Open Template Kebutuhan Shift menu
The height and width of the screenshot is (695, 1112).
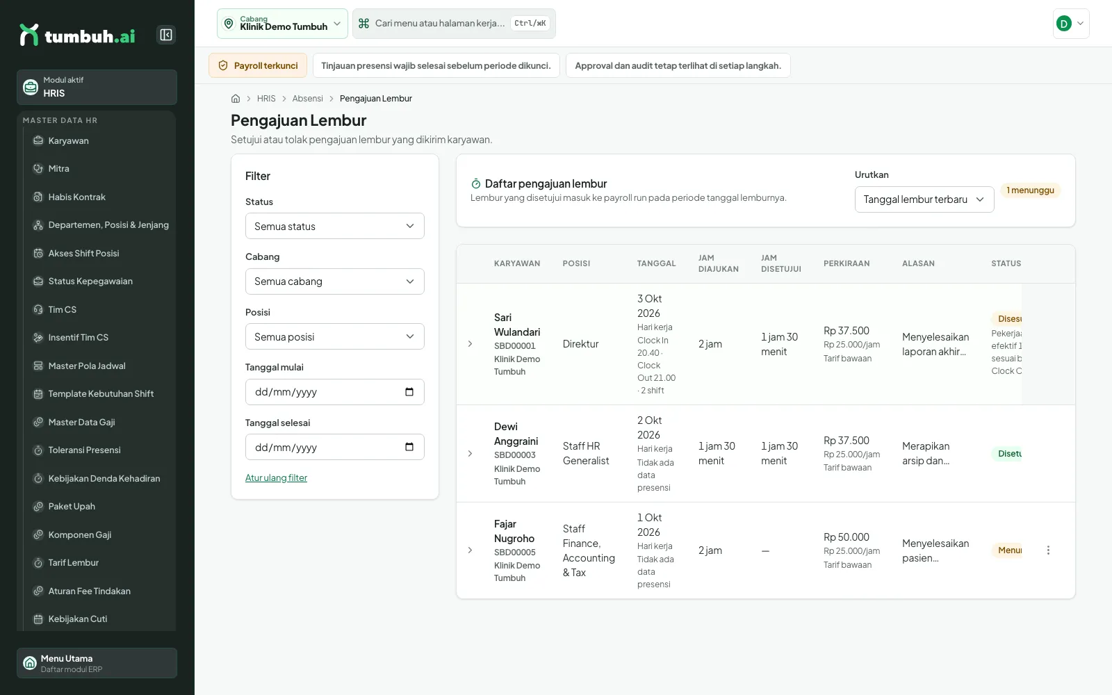pos(101,394)
